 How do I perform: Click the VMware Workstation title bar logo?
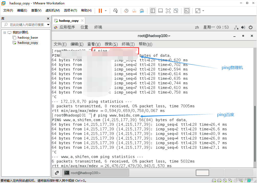tap(3, 3)
